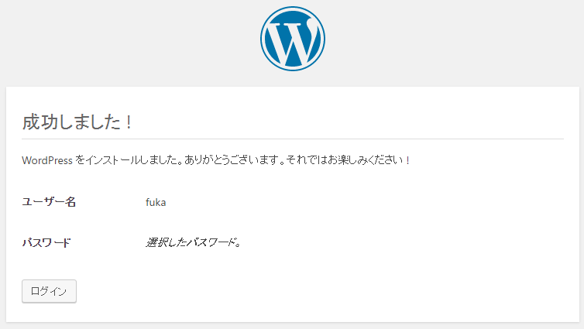Click the word WordPress in the install message

[x=47, y=160]
